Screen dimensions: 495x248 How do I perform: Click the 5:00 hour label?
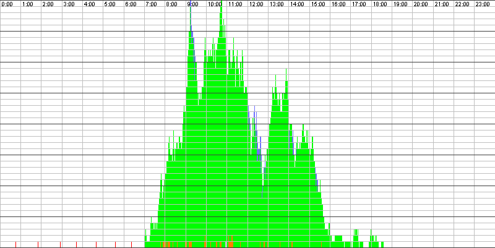pos(110,4)
